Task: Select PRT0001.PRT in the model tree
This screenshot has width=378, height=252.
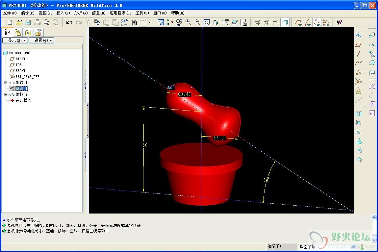Action: point(20,53)
